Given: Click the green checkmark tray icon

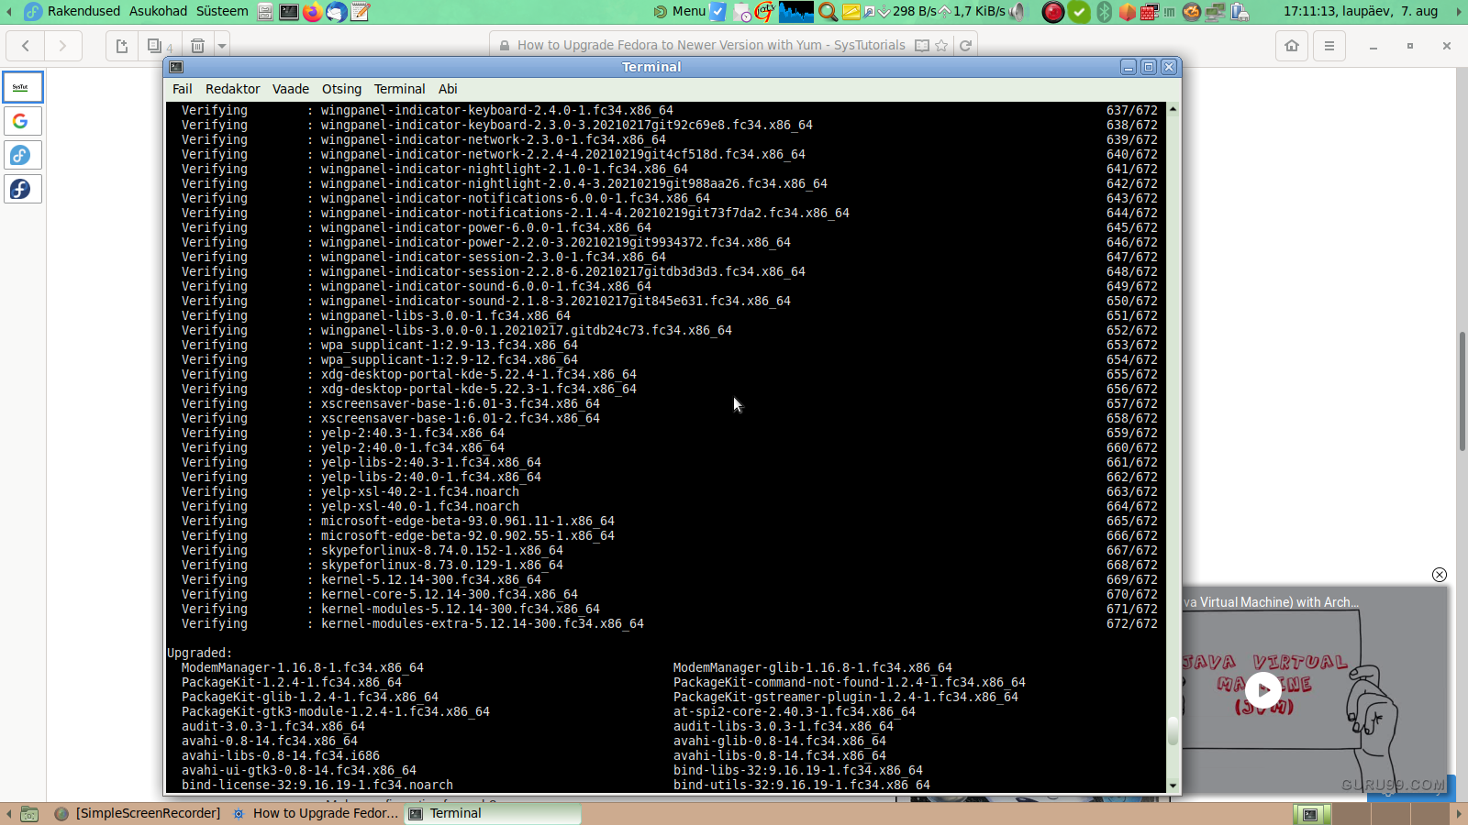Looking at the screenshot, I should [x=1079, y=12].
